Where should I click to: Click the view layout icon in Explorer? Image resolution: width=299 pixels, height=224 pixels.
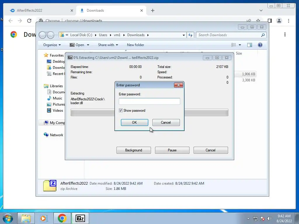(x=233, y=45)
